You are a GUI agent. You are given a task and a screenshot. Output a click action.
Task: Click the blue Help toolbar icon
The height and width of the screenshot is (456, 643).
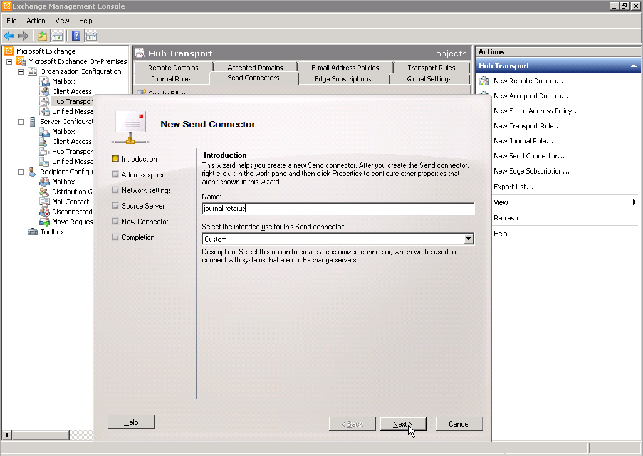76,36
